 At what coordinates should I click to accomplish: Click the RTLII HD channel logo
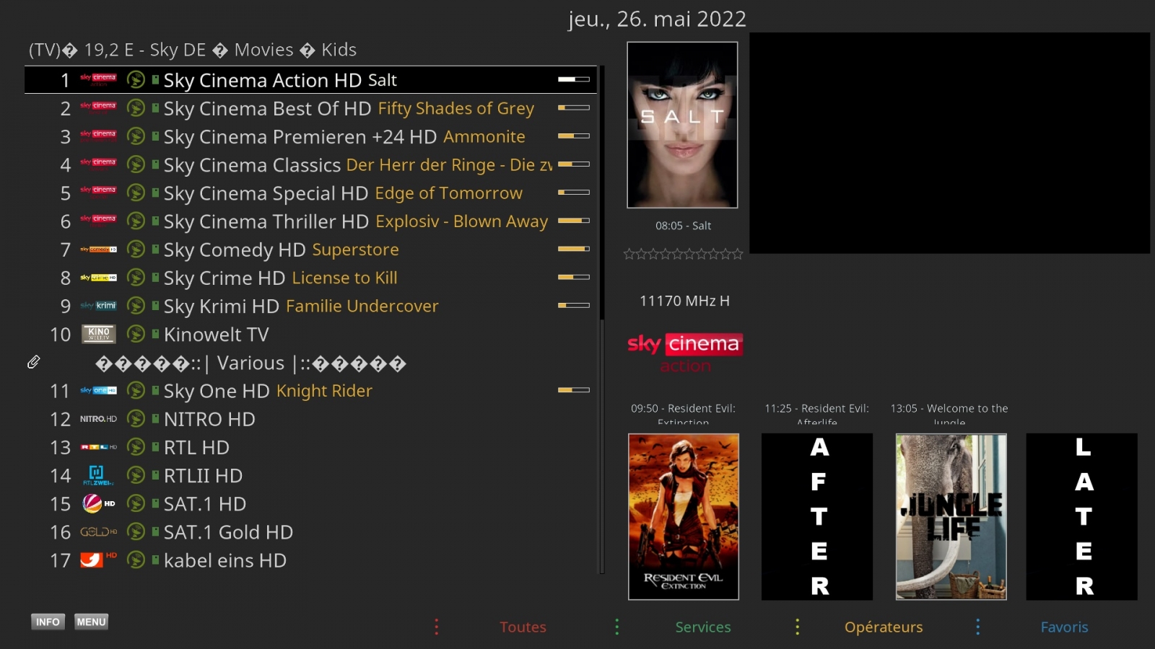click(x=98, y=475)
